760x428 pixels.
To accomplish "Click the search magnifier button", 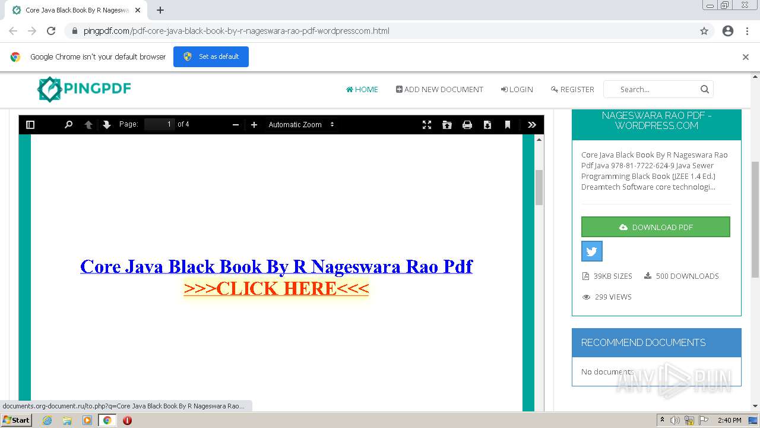I will [x=705, y=89].
